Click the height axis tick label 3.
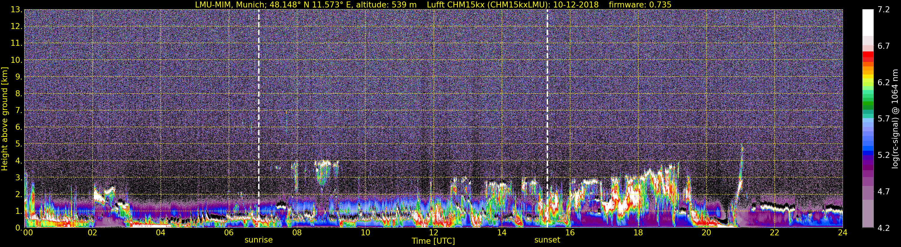 click(x=19, y=178)
